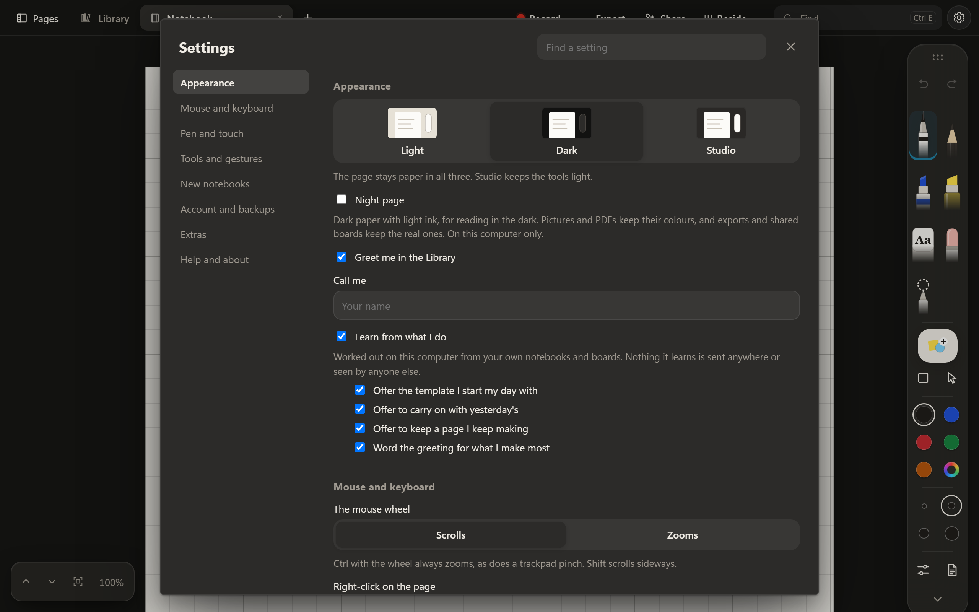Choose the Studio appearance theme
Screen dimensions: 979x612
[x=721, y=131]
